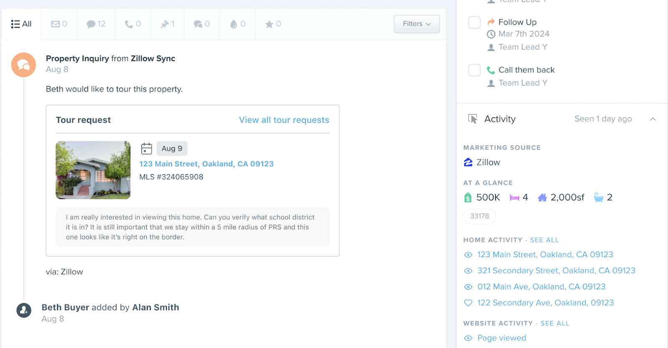
Task: Show the pinned notes filter tab
Action: tap(167, 24)
